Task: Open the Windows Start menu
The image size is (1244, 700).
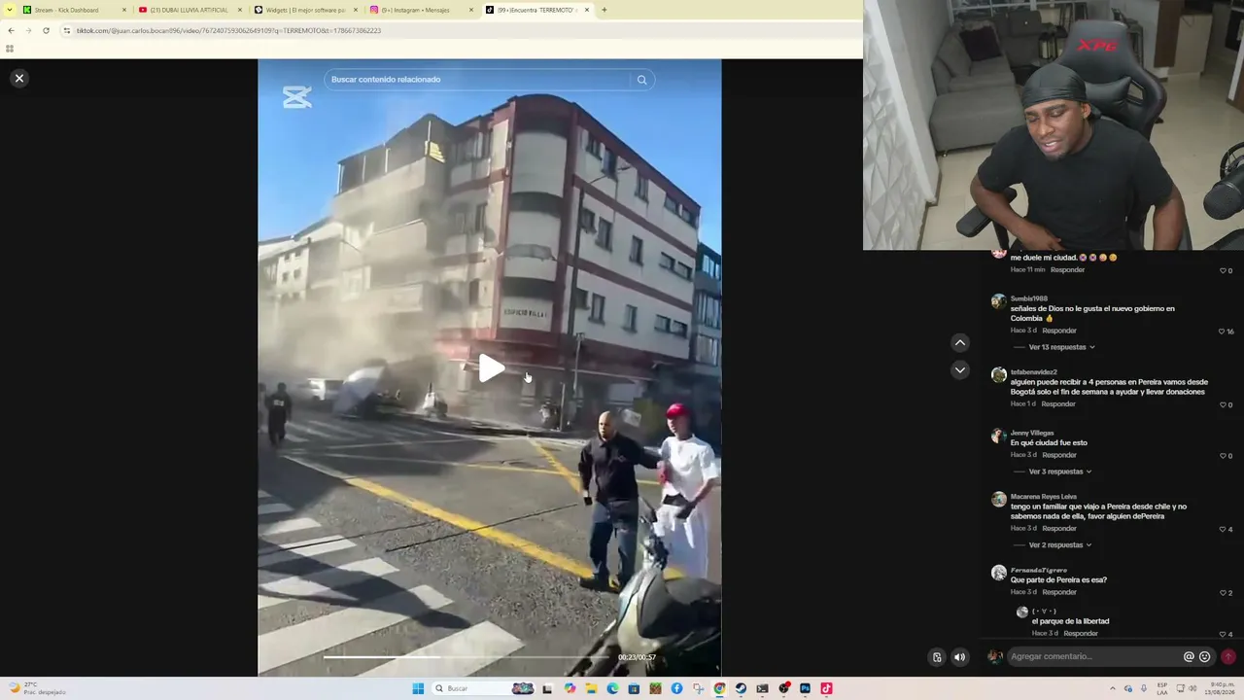Action: [418, 688]
